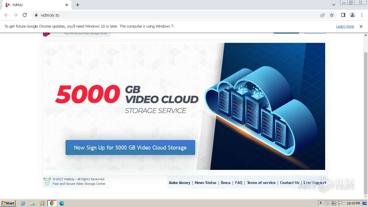This screenshot has width=368, height=207.
Task: Click the browser Forward arrow
Action: (16, 15)
